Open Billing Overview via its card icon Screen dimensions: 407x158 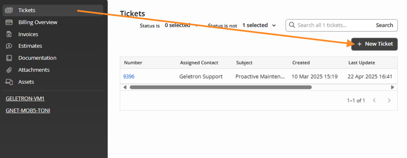[x=9, y=22]
